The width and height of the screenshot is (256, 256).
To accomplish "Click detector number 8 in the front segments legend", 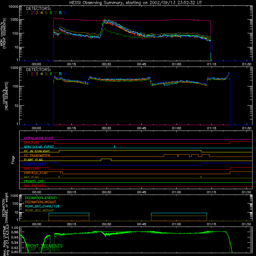I will click(x=60, y=13).
